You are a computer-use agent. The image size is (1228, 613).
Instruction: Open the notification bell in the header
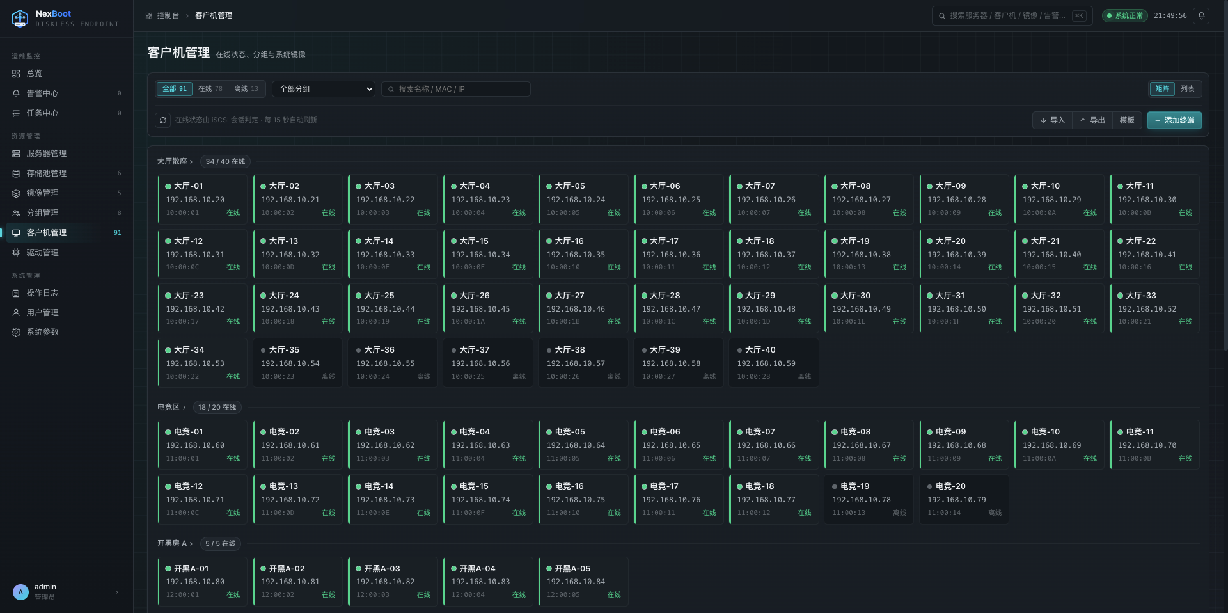click(1202, 15)
